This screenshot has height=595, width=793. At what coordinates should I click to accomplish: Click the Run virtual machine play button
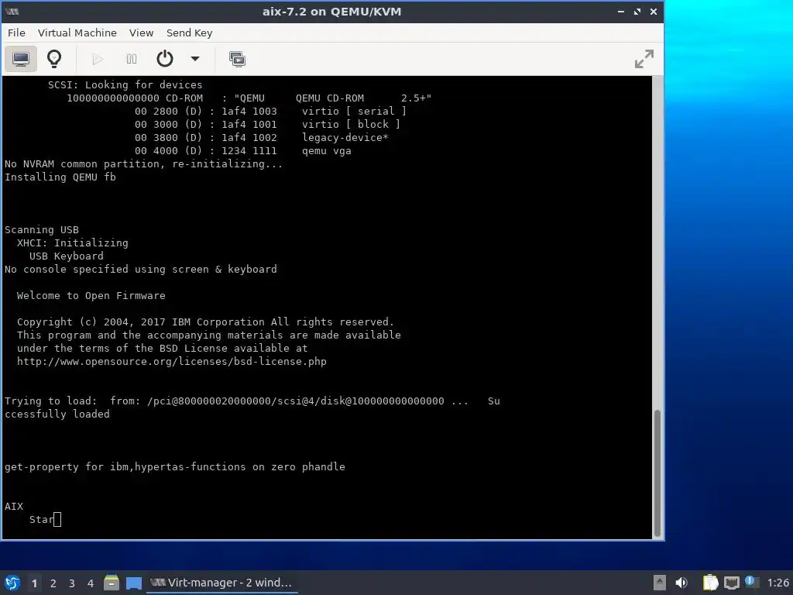pos(98,59)
